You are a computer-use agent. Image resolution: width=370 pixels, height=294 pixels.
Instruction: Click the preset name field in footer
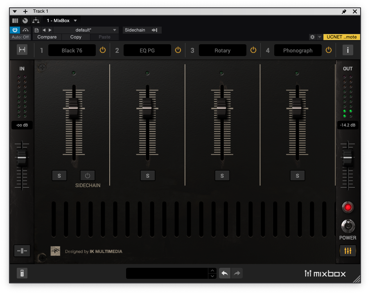167,273
